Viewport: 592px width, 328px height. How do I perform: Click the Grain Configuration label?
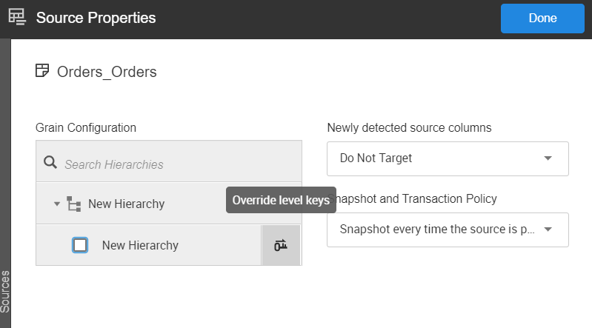click(86, 127)
